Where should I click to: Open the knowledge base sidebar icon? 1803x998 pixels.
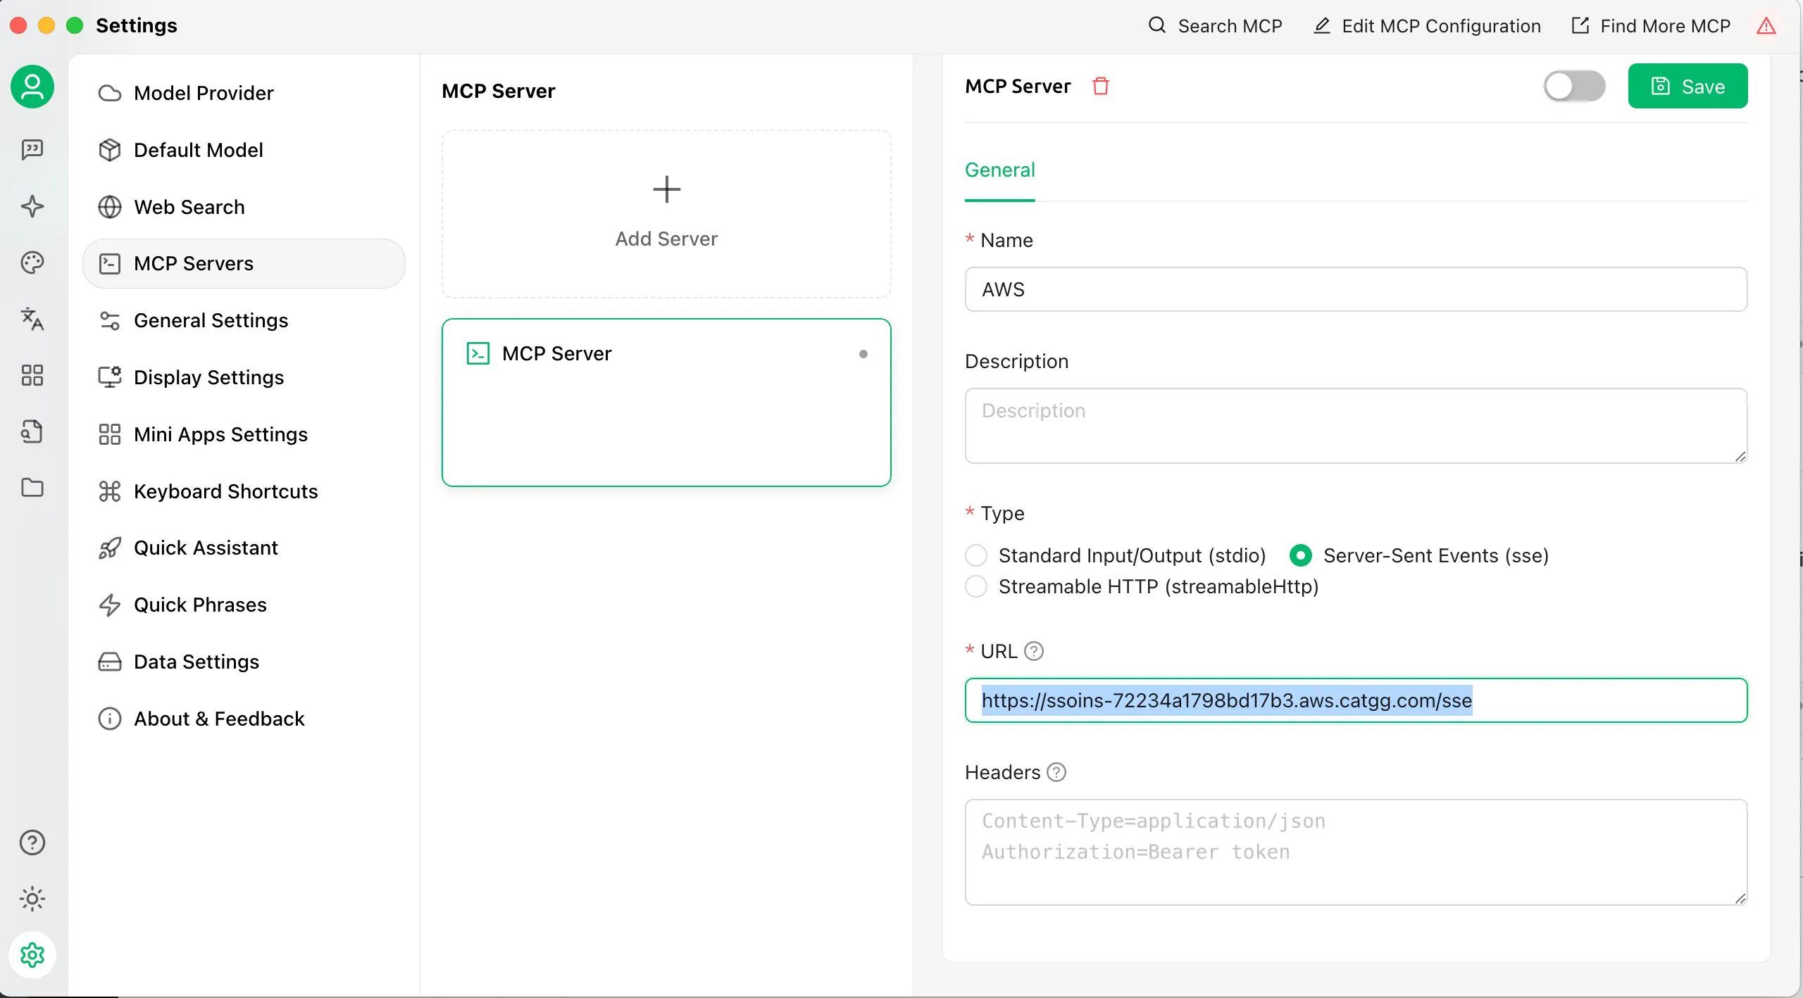coord(32,431)
